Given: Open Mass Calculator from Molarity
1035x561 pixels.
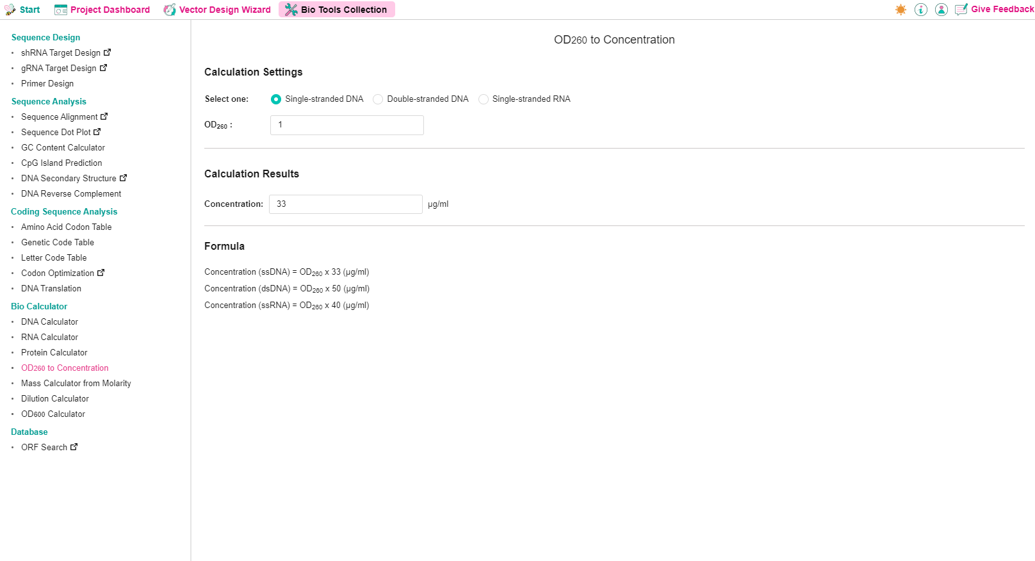Looking at the screenshot, I should (x=76, y=383).
